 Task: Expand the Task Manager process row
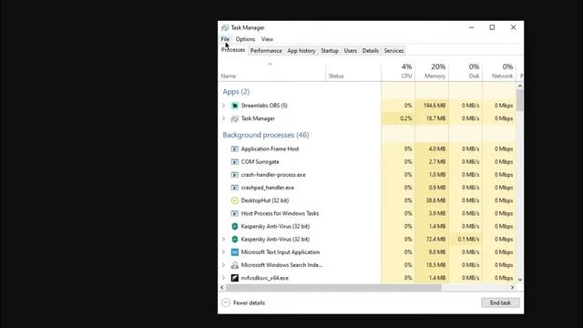click(x=223, y=118)
